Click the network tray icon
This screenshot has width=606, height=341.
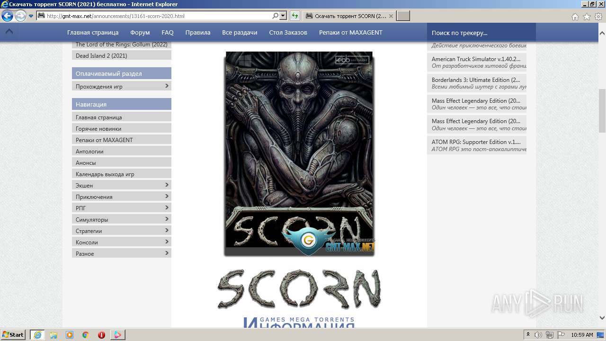pos(550,335)
